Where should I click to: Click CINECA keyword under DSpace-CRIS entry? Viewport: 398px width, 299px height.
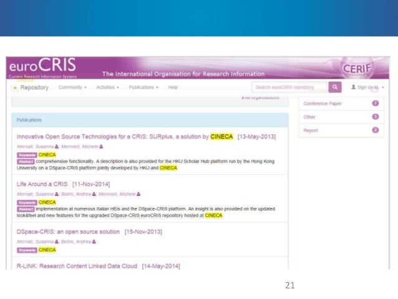click(47, 250)
